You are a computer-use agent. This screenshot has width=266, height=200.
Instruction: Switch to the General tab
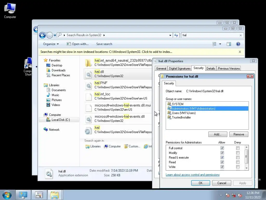click(x=161, y=68)
